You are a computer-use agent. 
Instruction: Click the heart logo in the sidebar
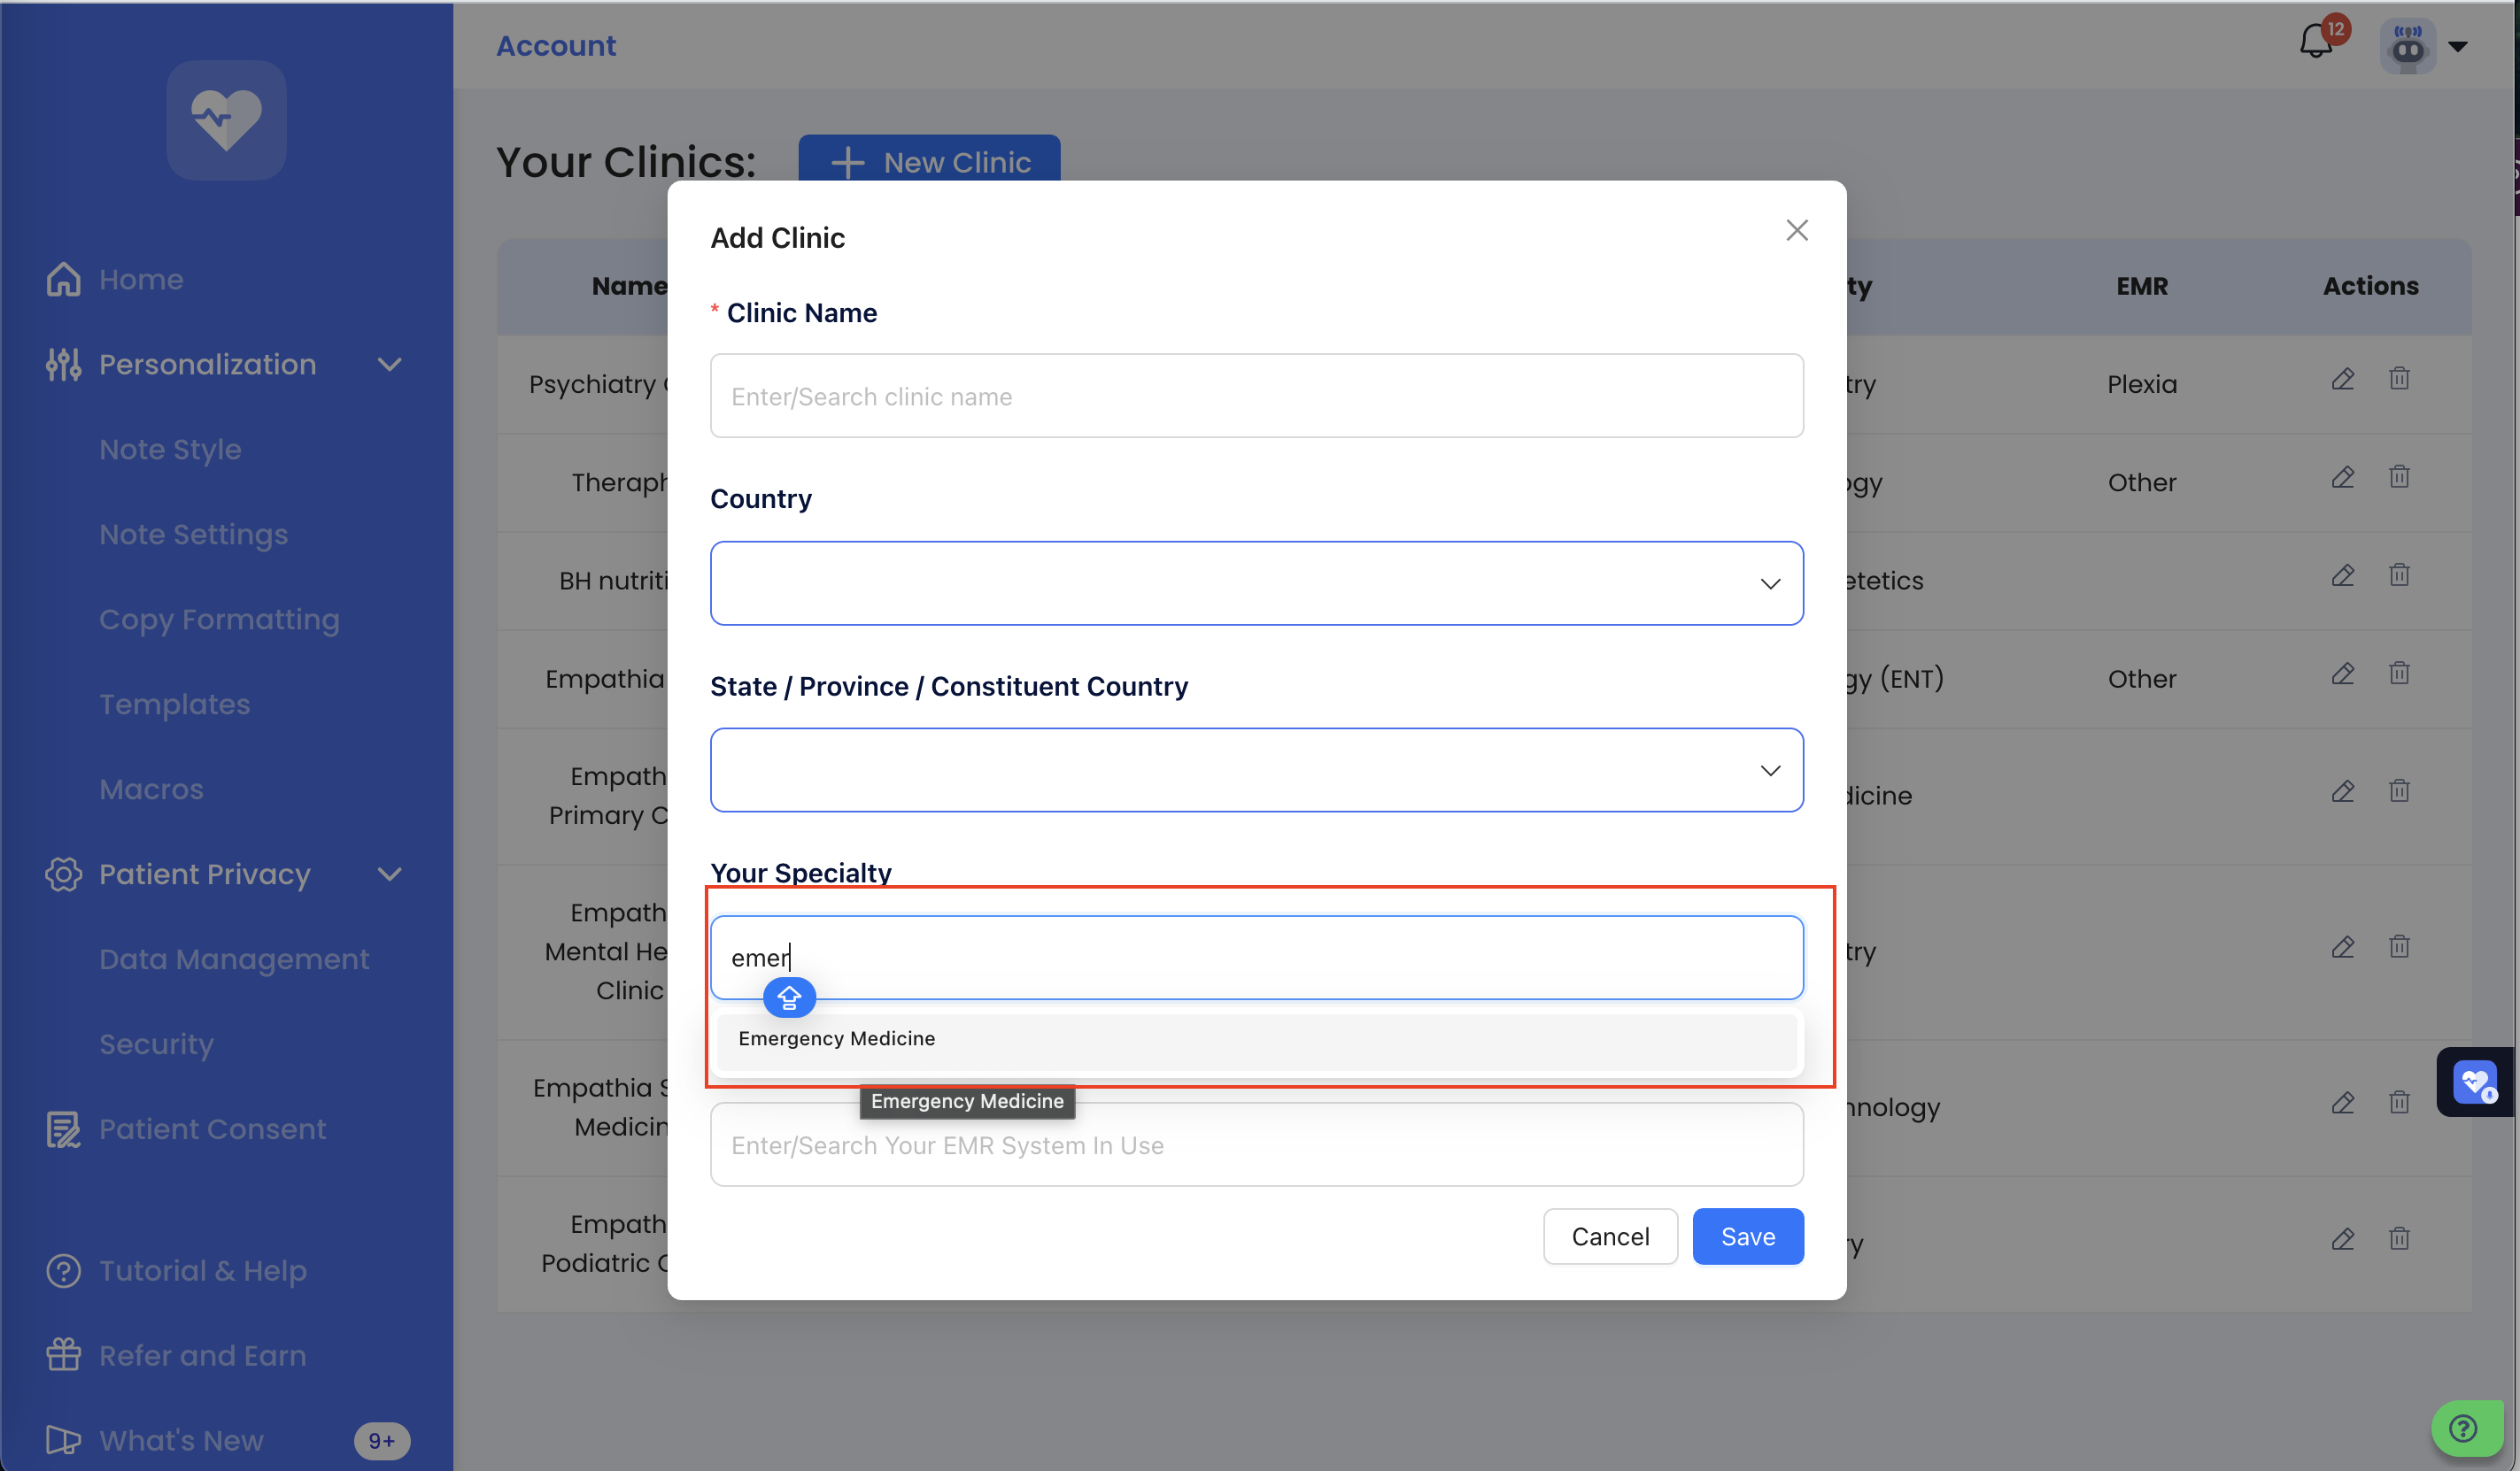(226, 119)
